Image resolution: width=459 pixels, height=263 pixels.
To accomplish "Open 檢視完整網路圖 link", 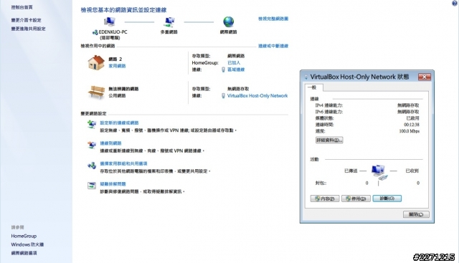I will tap(273, 19).
